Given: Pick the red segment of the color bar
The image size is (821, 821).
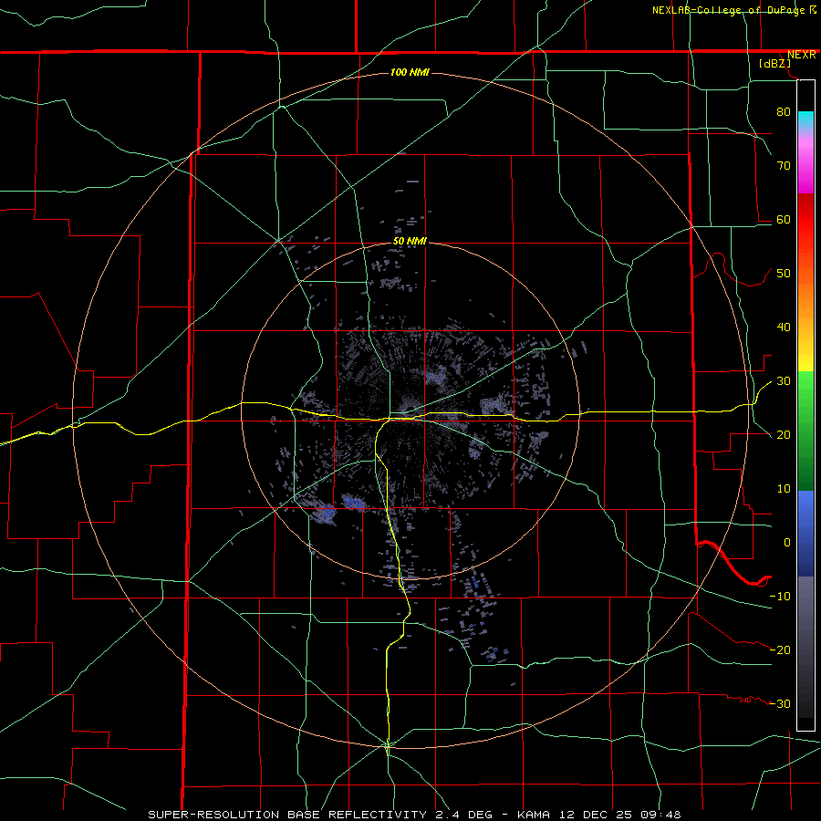Looking at the screenshot, I should [x=805, y=220].
